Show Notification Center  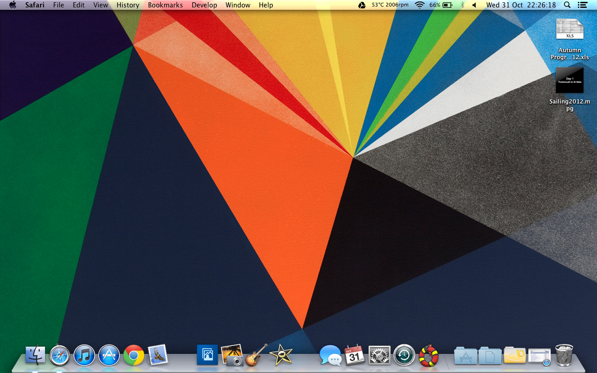582,5
